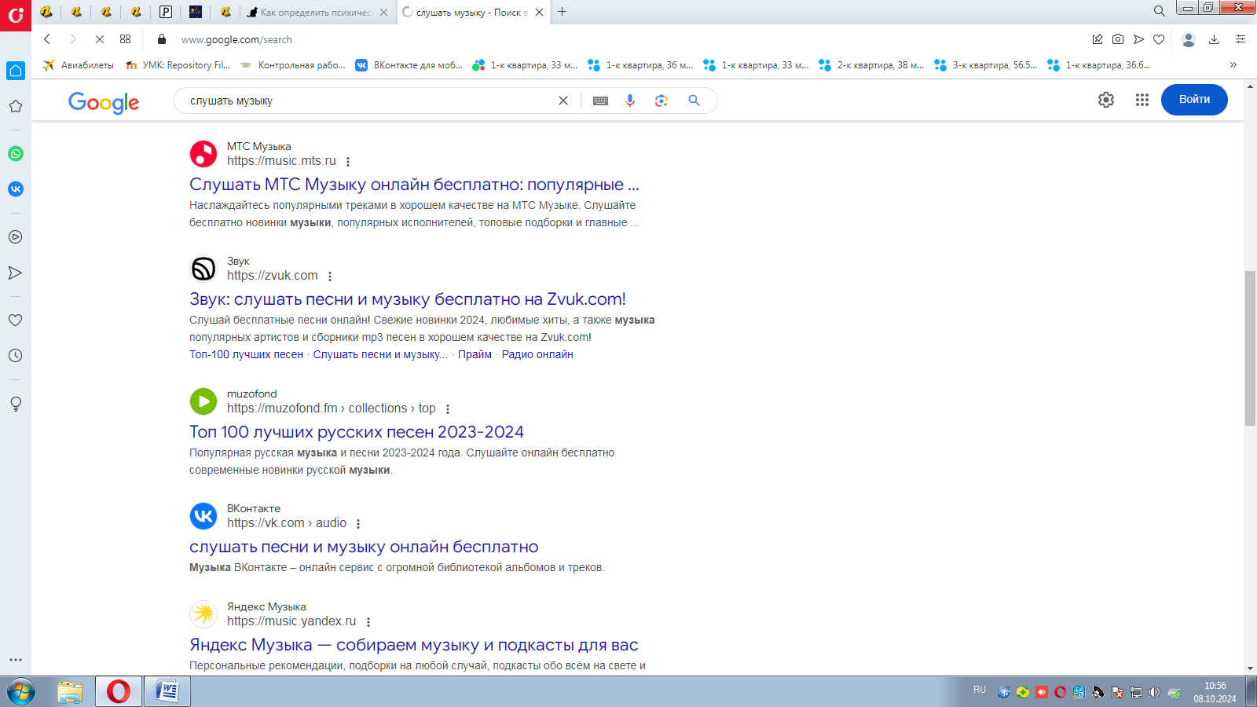Screen dimensions: 1257x707
Task: Open 'Топ 100 лучших русских песен 2023-2024' link
Action: click(x=356, y=432)
